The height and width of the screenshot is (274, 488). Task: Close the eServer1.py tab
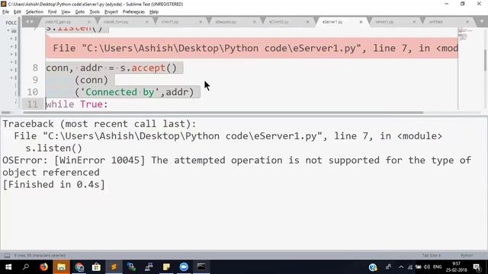coord(361,22)
